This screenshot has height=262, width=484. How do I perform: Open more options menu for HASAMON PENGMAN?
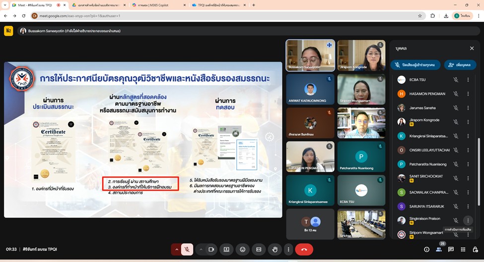coord(468,94)
